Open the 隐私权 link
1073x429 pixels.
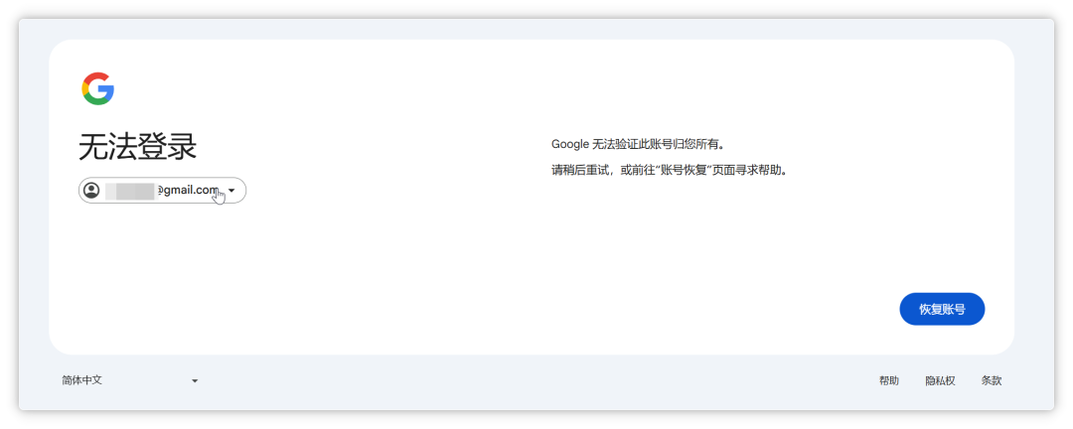click(x=940, y=381)
